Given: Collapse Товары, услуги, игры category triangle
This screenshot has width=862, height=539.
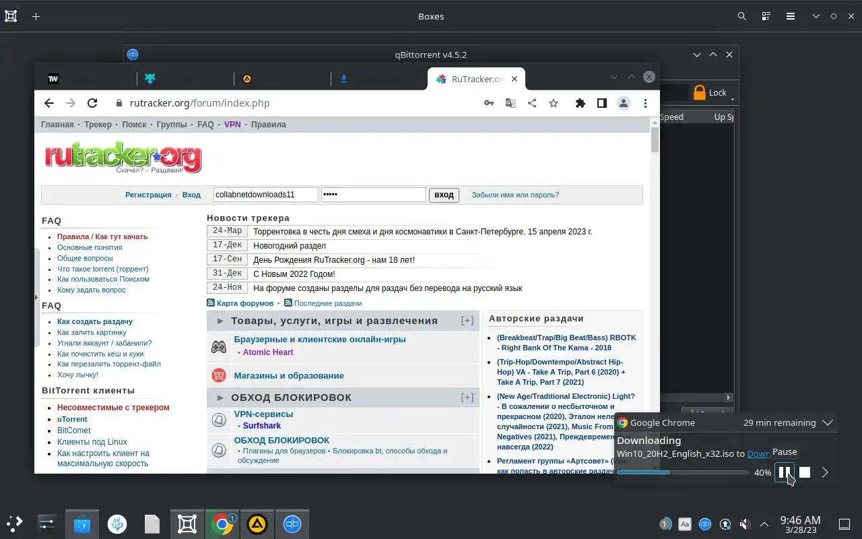Looking at the screenshot, I should 220,321.
